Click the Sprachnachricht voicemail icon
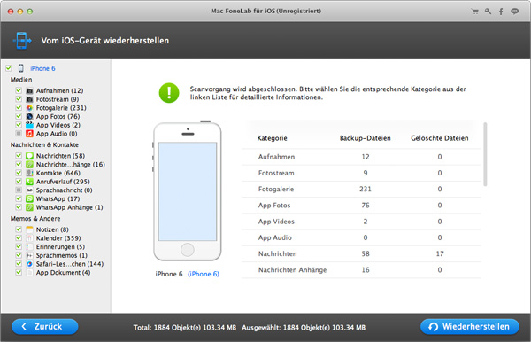The height and width of the screenshot is (342, 531). click(x=29, y=190)
